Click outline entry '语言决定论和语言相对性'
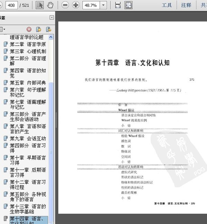The width and height of the screenshot is (207, 224). click(138, 115)
